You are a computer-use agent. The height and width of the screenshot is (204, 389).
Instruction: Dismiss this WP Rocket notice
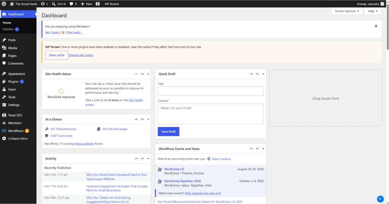81,55
